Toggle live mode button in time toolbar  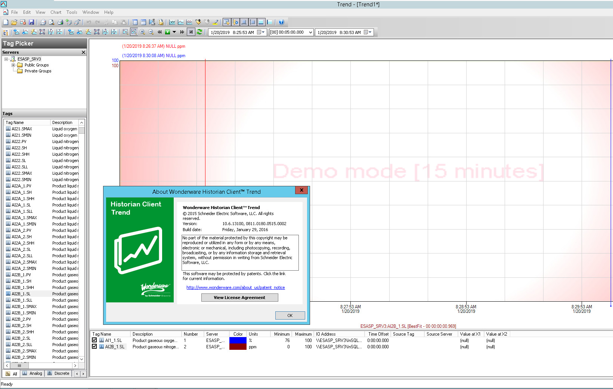[191, 32]
